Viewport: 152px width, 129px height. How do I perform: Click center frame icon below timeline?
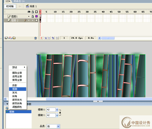tap(41, 38)
